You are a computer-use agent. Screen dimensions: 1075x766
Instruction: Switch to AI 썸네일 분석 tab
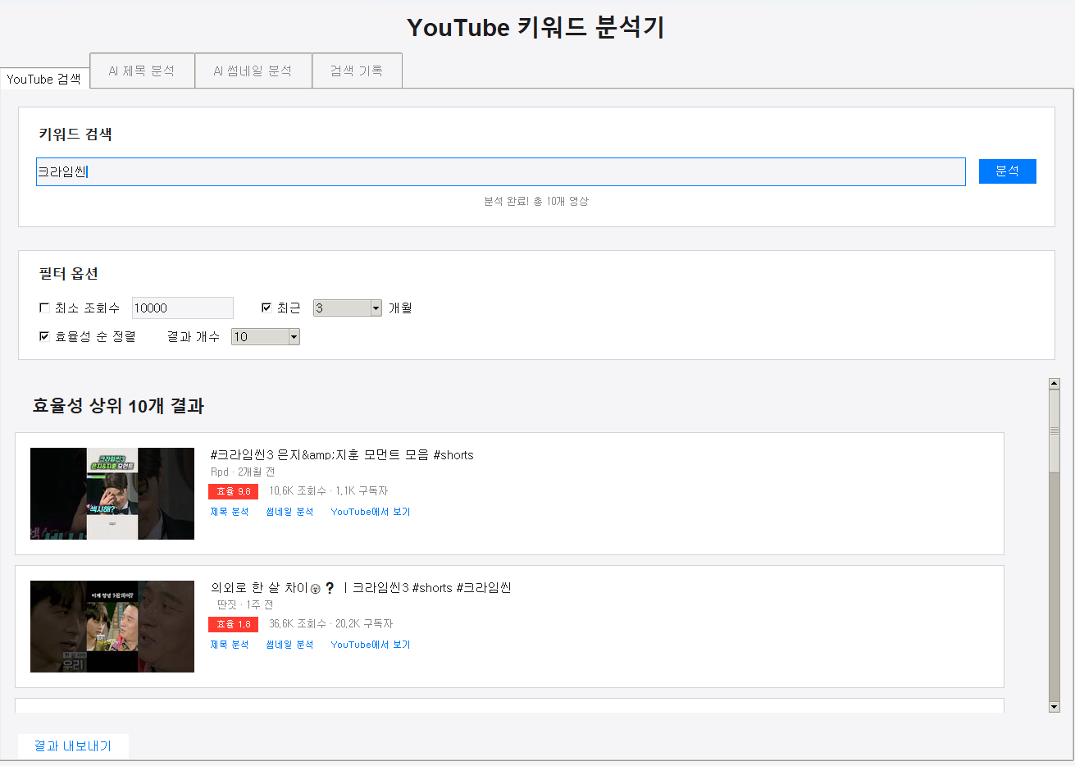[253, 71]
